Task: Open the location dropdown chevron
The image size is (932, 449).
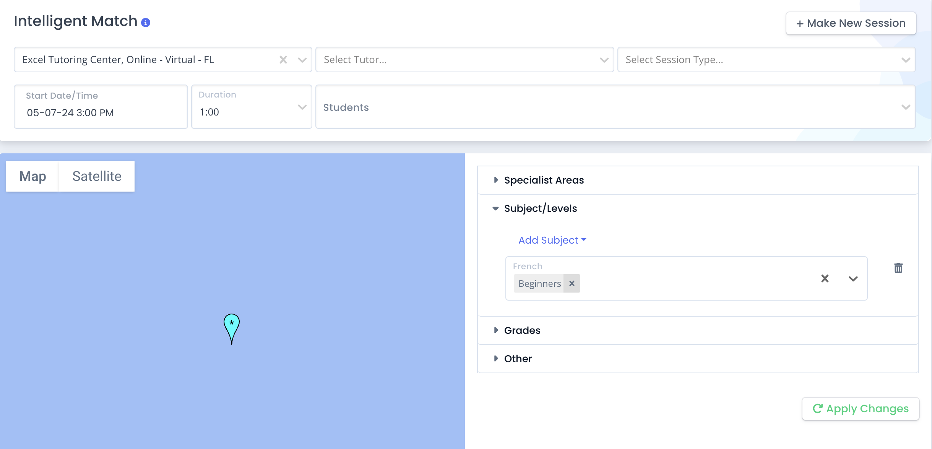Action: click(302, 60)
